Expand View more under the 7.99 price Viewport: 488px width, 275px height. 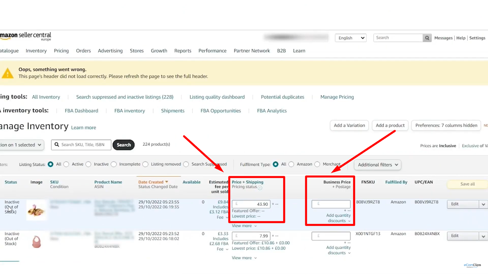pos(244,258)
